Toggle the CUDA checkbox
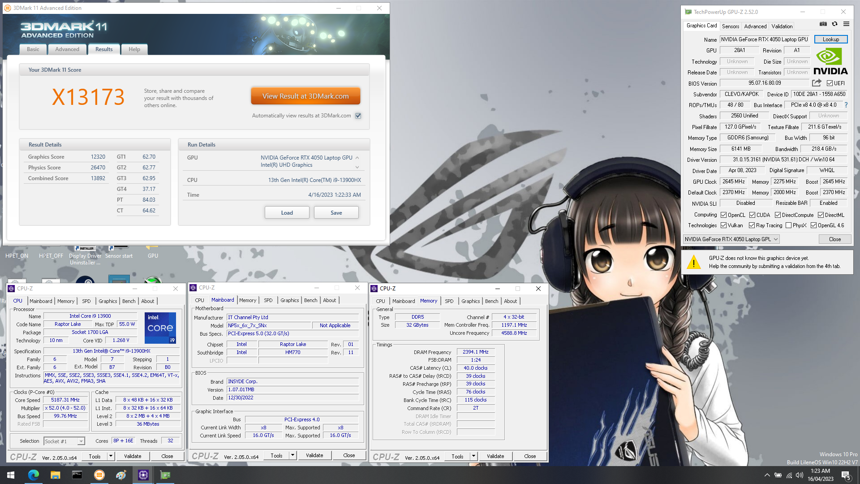This screenshot has height=484, width=860. click(x=752, y=215)
